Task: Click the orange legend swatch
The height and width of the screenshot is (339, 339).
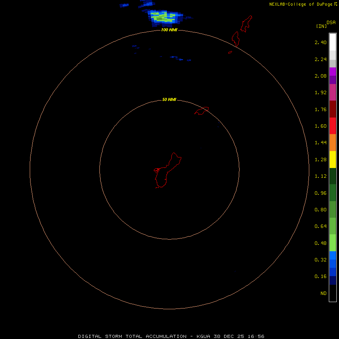Action: pyautogui.click(x=333, y=143)
